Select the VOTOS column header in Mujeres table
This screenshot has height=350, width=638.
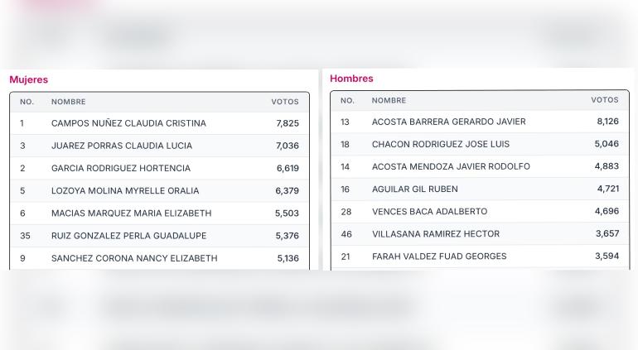point(285,102)
